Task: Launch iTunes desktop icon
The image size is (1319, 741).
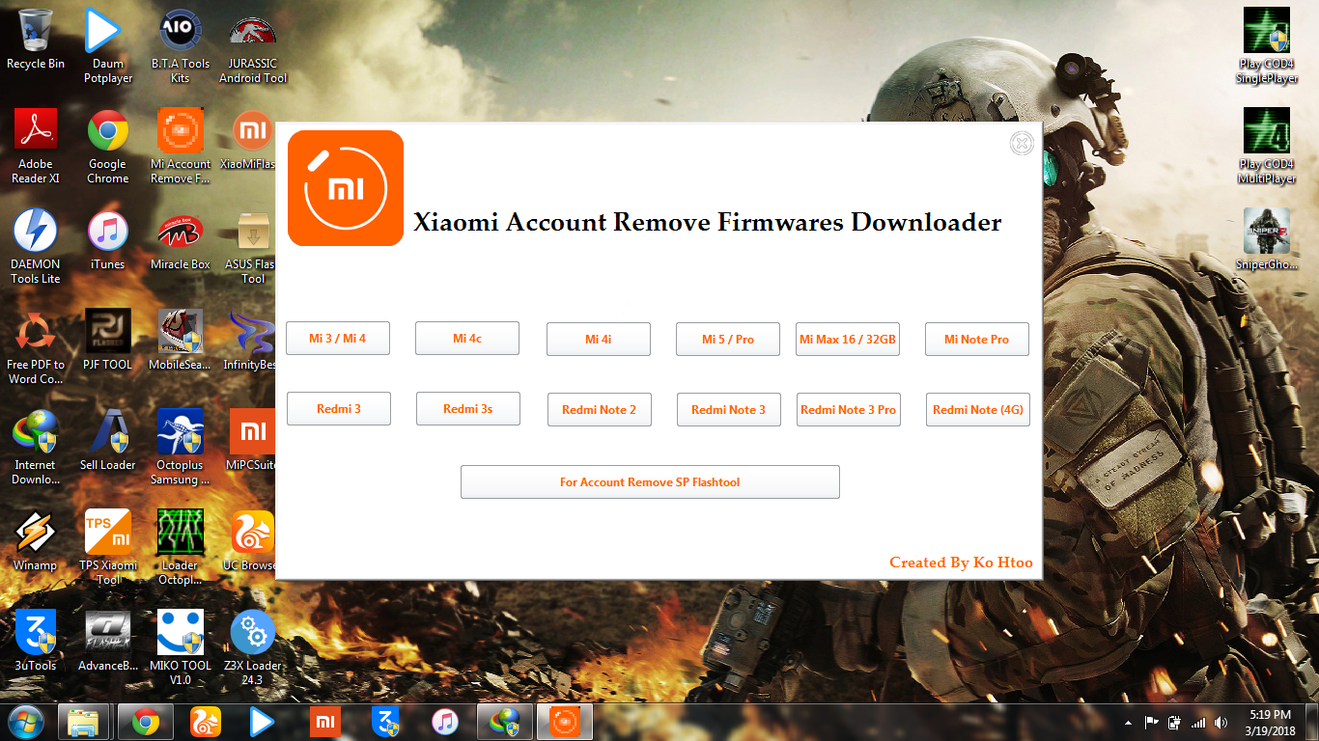Action: click(108, 239)
